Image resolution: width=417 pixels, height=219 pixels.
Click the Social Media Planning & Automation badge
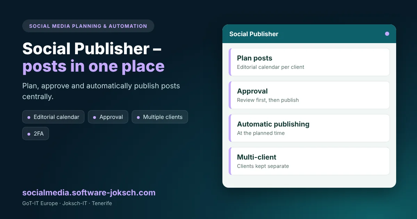(x=88, y=26)
